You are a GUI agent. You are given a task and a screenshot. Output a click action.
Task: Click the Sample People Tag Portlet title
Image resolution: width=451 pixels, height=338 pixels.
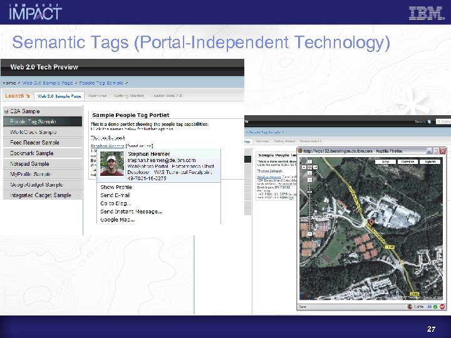(130, 115)
